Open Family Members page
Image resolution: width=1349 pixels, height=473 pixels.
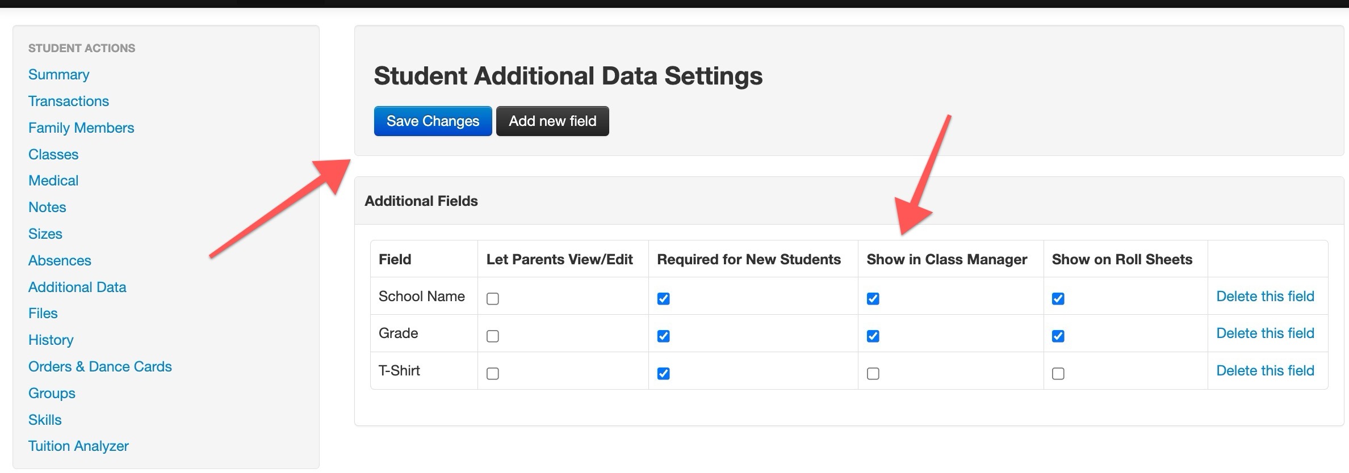coord(81,128)
